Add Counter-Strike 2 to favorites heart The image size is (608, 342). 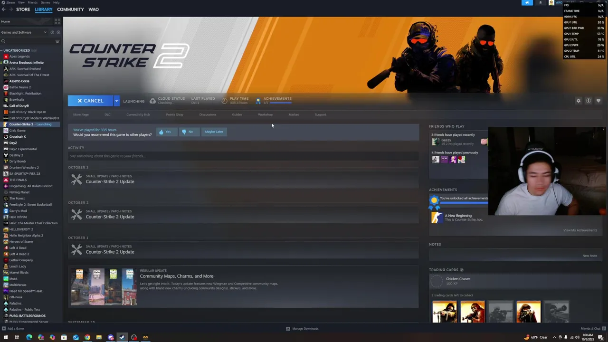tap(598, 101)
